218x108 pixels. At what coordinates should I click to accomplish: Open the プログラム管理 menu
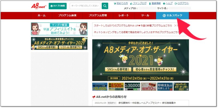tap(98, 15)
